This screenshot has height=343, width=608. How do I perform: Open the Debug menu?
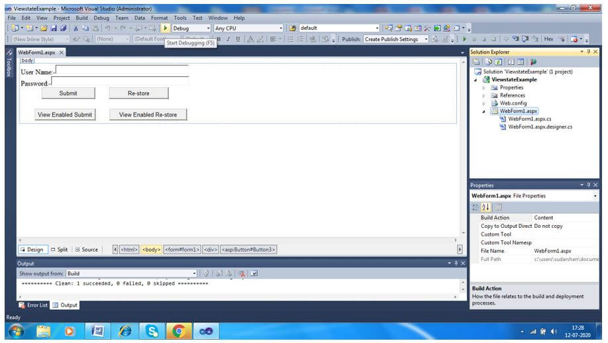(x=101, y=18)
